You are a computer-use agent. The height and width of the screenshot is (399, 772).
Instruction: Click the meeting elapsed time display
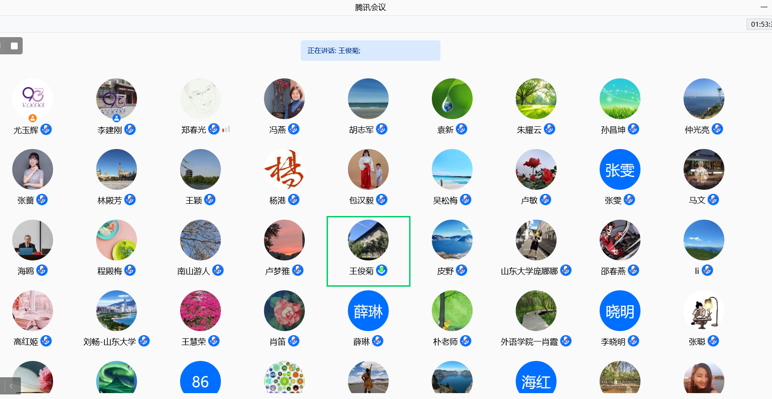tap(760, 24)
